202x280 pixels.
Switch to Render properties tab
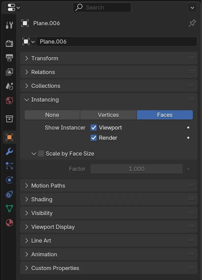[9, 44]
